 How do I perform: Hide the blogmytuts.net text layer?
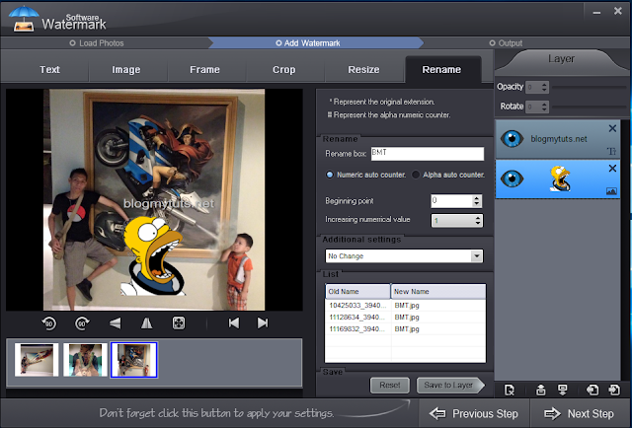[512, 139]
